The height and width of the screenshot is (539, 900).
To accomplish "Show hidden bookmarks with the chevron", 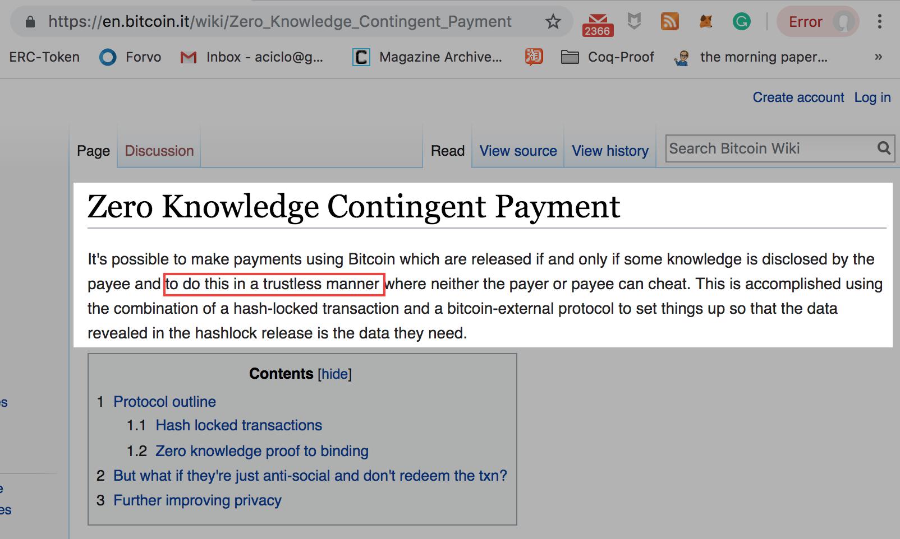I will [x=878, y=57].
